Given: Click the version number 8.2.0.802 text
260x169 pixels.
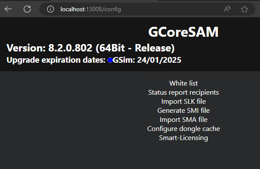Looking at the screenshot, I should coord(70,48).
